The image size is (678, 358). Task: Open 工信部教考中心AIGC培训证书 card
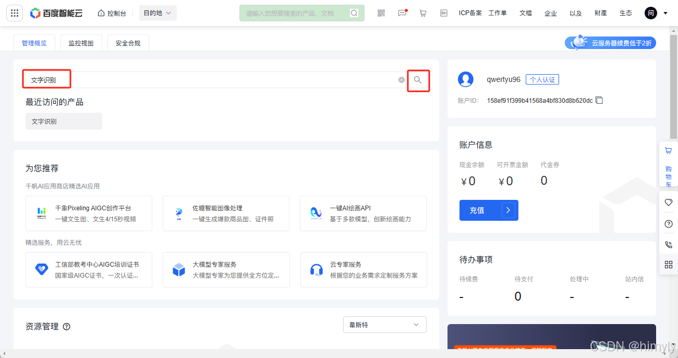89,270
